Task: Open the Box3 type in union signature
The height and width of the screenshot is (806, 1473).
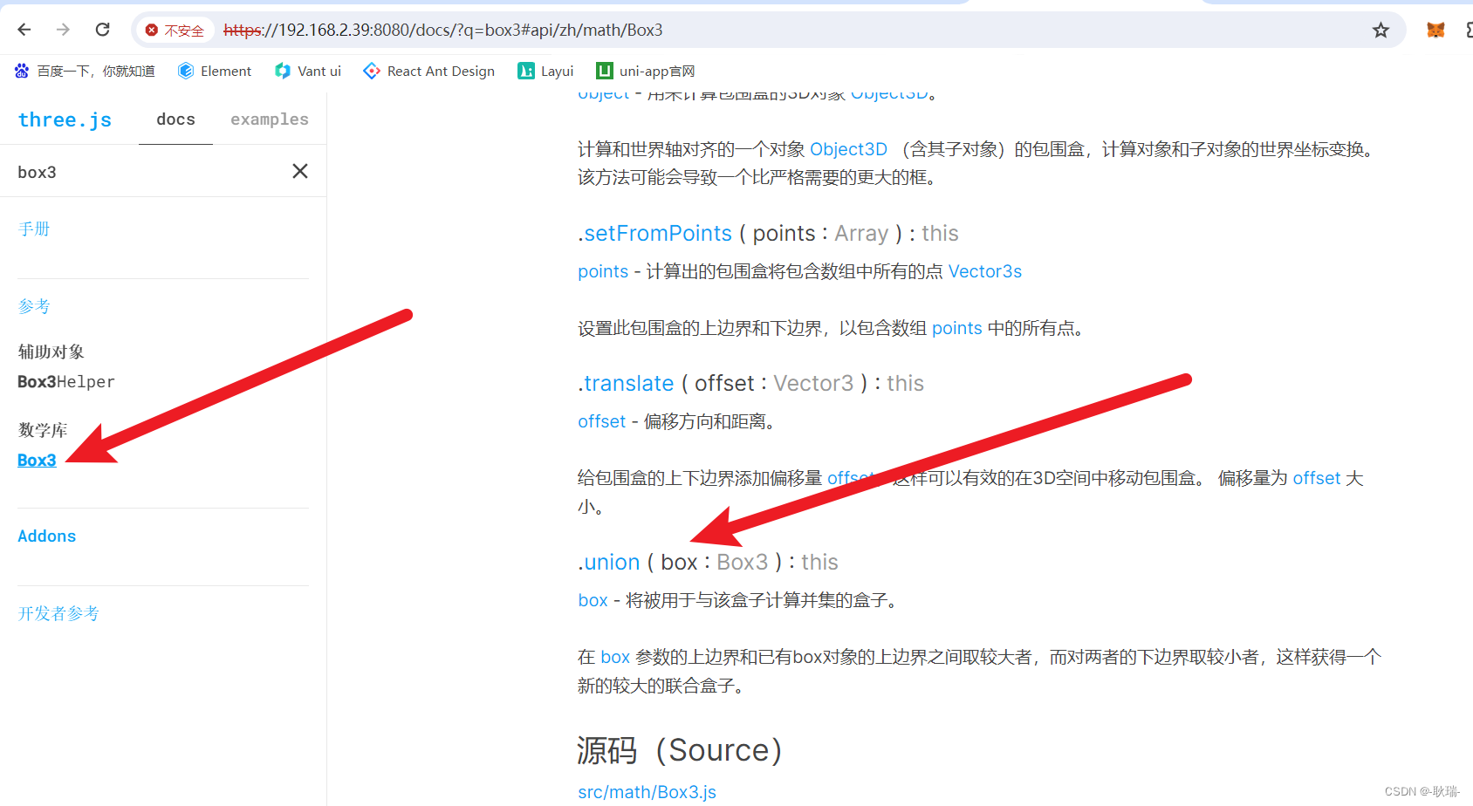Action: [x=743, y=562]
